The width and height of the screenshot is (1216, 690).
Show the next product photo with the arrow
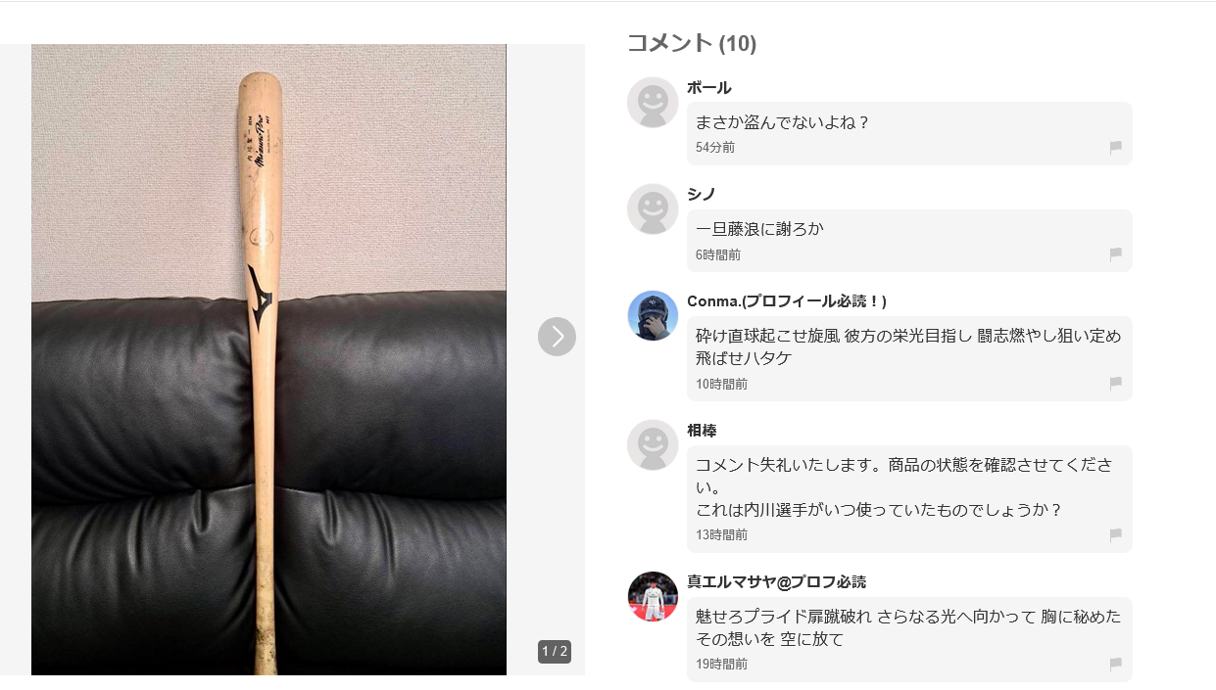point(557,337)
